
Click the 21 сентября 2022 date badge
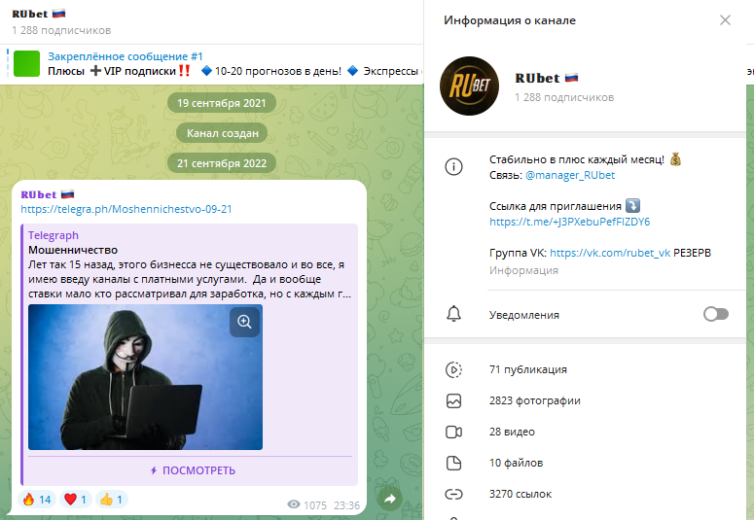(221, 163)
